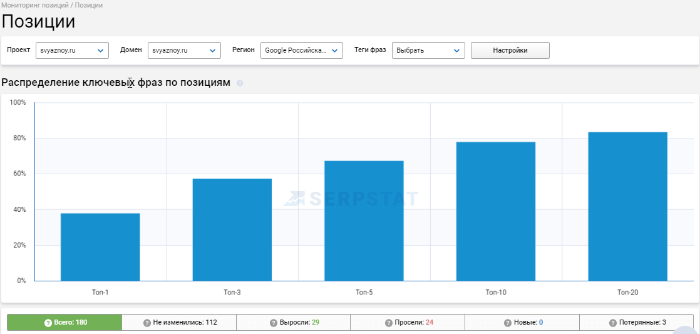The image size is (700, 334).
Task: Click the Топ-1 chart bar
Action: 100,247
